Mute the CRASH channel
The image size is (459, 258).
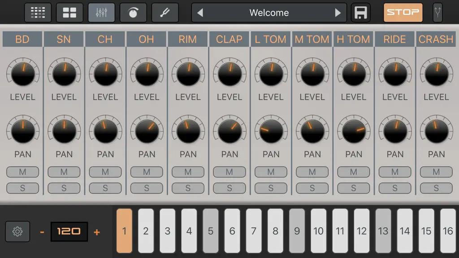click(436, 172)
